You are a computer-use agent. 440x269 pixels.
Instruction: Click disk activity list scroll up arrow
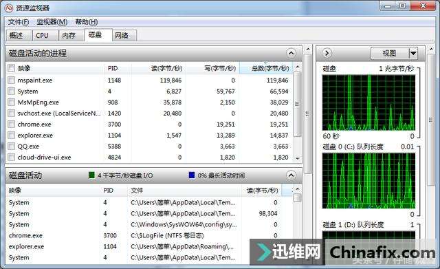(298, 189)
